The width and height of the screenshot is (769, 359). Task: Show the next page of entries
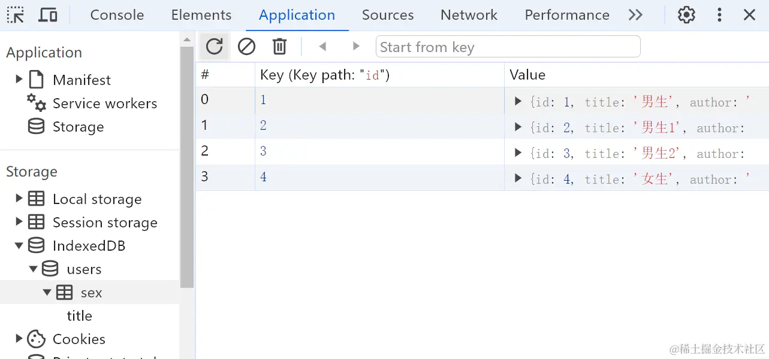(x=356, y=46)
